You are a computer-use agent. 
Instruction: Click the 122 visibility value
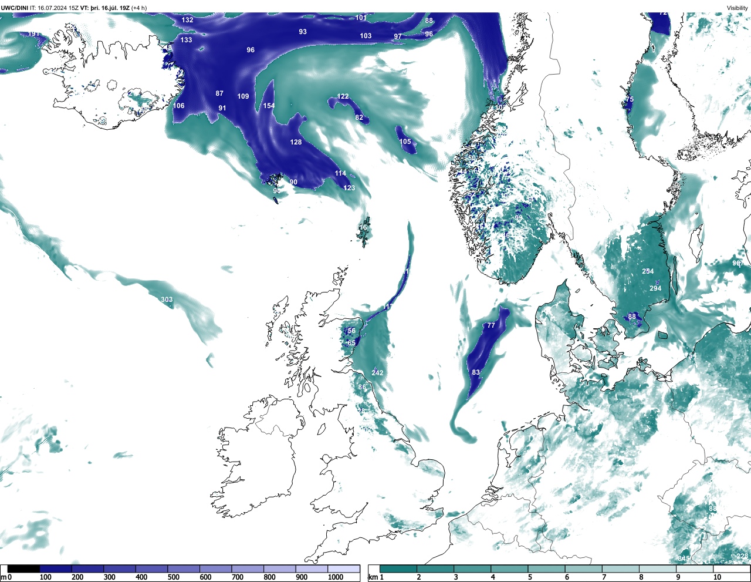343,96
